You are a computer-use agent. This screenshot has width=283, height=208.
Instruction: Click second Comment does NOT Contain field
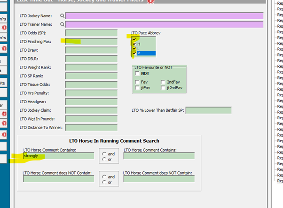coord(159,179)
